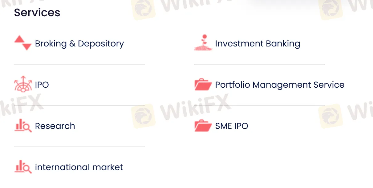Open the international market service
The height and width of the screenshot is (188, 373).
pyautogui.click(x=79, y=167)
